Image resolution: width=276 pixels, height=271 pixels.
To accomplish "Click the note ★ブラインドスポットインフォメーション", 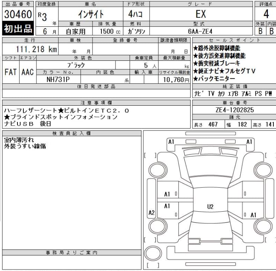I will tap(61, 117).
